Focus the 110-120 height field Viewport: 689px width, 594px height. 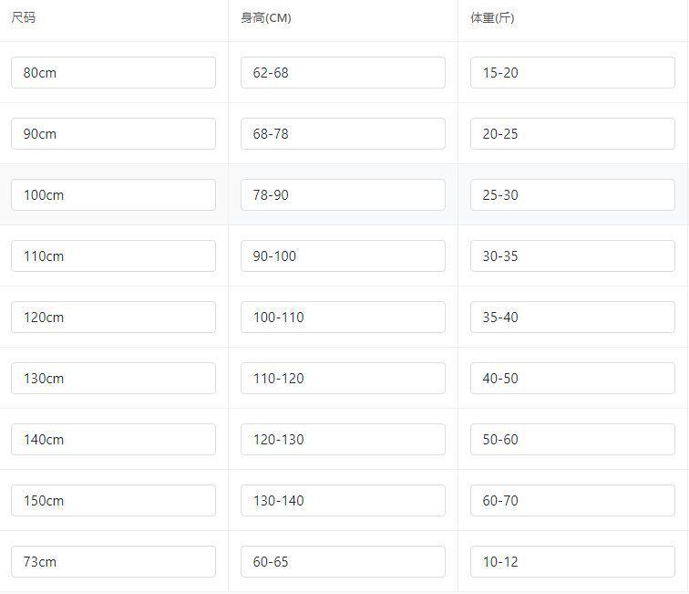343,379
